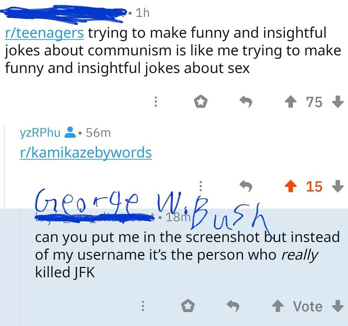348x326 pixels.
Task: Reply to the JFK comment
Action: 233,306
